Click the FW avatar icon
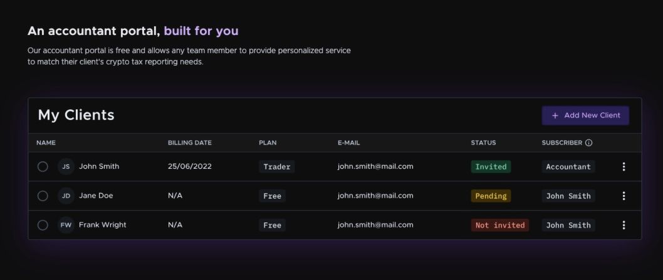 point(66,225)
